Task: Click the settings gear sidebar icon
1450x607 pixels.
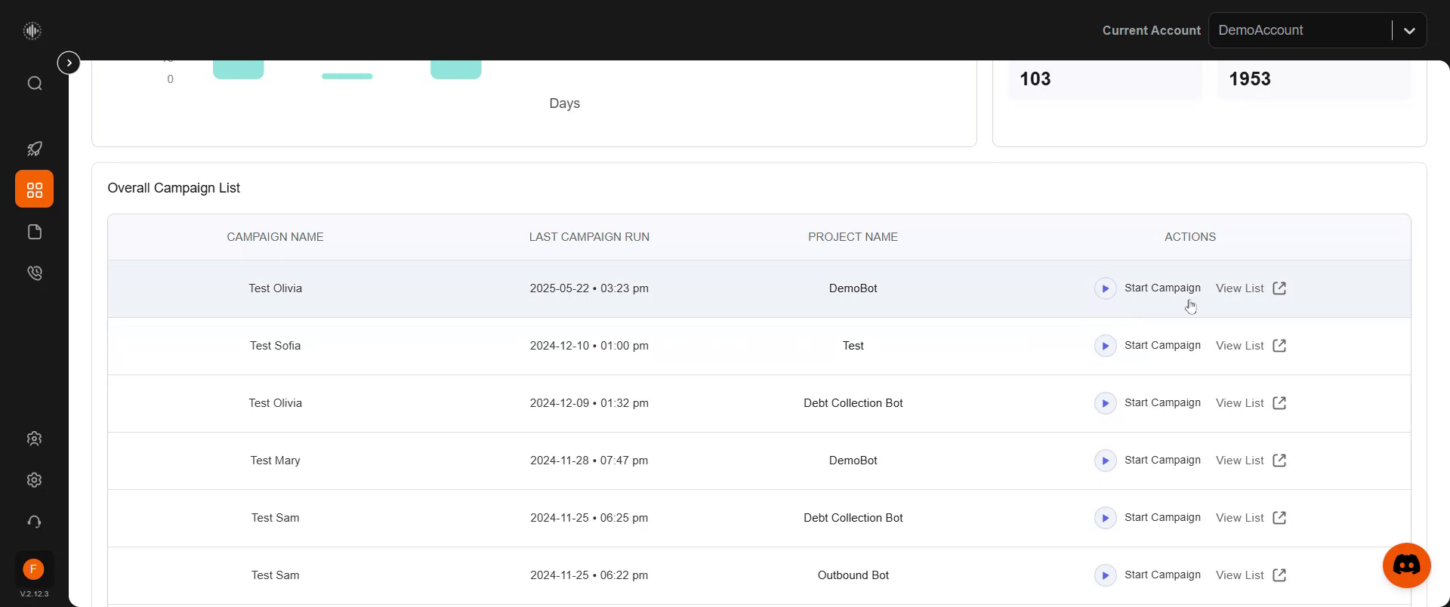Action: click(x=35, y=480)
